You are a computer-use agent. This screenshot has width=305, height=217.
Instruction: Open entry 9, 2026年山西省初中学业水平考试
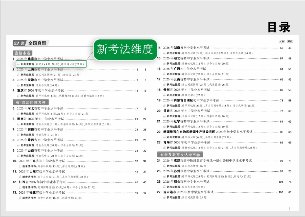(40, 150)
